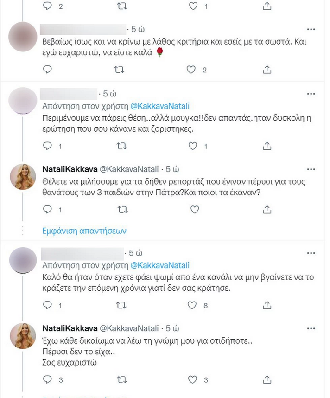Like the tweet with 8 likes
330x398 pixels.
coord(191,305)
